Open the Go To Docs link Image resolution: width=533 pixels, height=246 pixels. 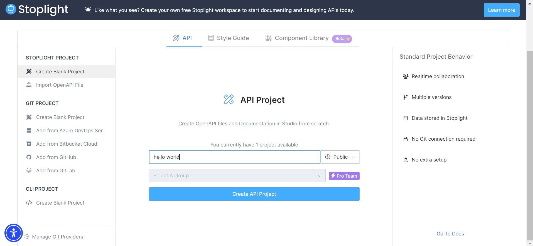tap(450, 234)
